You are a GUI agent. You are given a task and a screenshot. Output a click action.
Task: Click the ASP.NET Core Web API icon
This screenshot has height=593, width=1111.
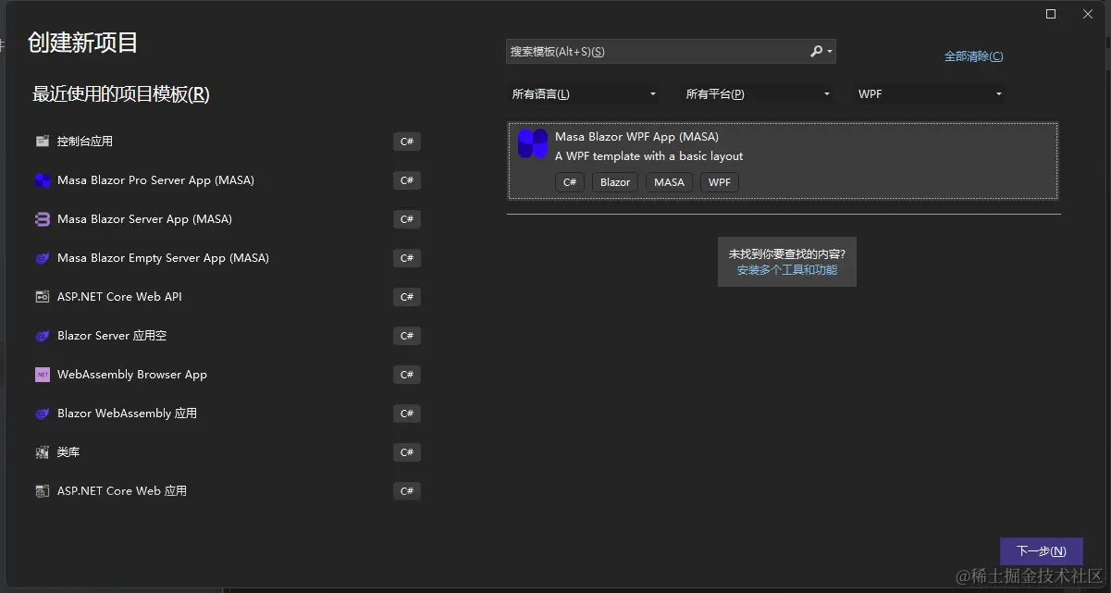[x=42, y=297]
